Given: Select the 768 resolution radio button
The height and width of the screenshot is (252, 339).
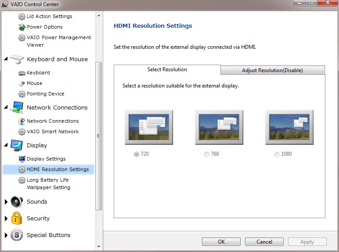Looking at the screenshot, I should (x=207, y=154).
